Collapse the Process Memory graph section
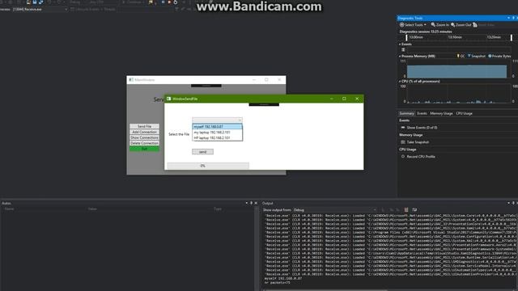The image size is (518, 291). tap(400, 57)
